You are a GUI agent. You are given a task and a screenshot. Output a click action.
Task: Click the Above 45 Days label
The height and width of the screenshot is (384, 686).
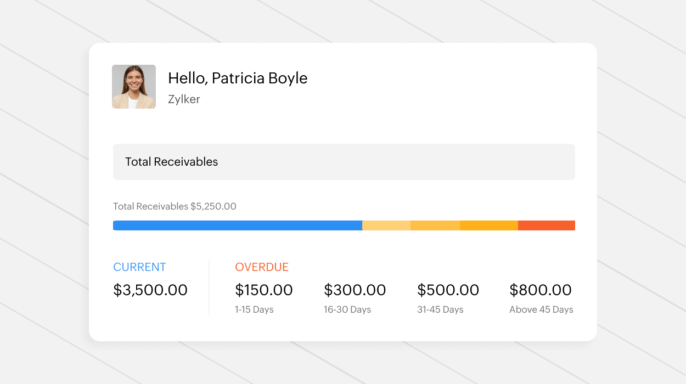(x=541, y=310)
